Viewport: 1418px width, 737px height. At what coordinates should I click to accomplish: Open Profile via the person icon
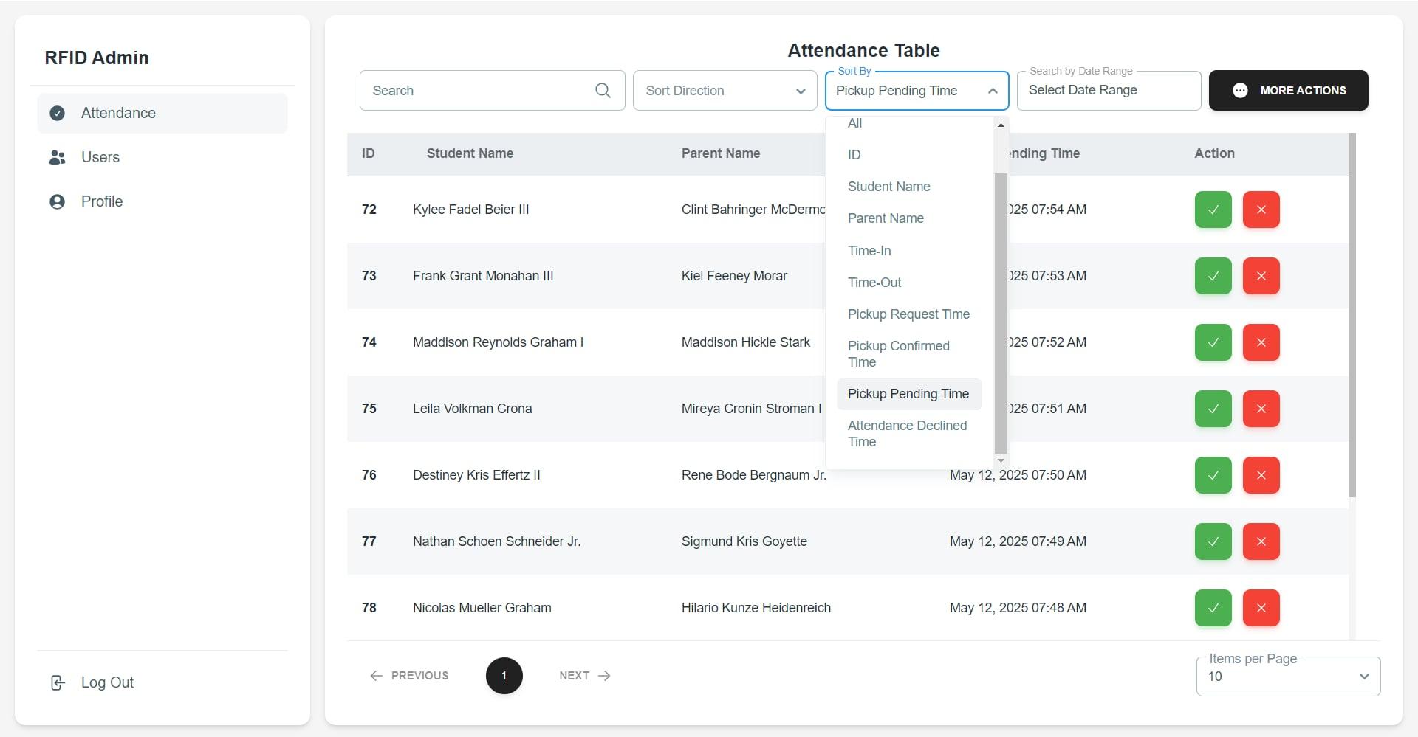tap(57, 201)
